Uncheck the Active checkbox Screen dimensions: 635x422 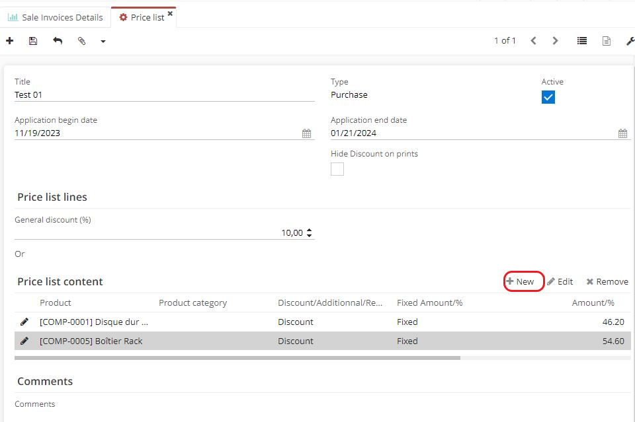tap(548, 97)
